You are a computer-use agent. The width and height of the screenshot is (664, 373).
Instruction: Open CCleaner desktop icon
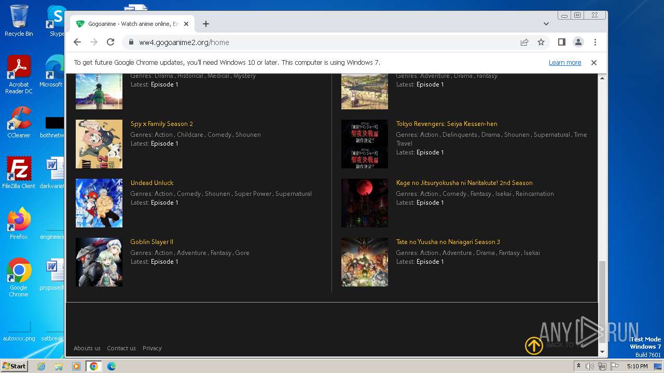click(x=19, y=122)
